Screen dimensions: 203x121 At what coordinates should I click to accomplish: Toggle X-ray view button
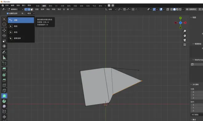[x=168, y=9]
